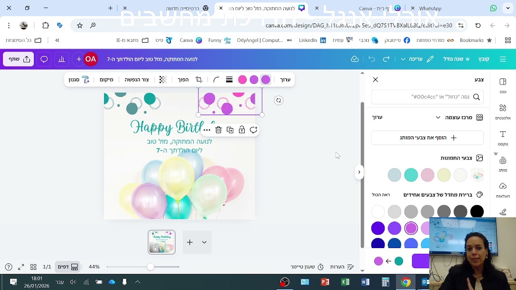Expand the brand kit name dropdown
Screen dimensions: 516x290
[x=438, y=118]
